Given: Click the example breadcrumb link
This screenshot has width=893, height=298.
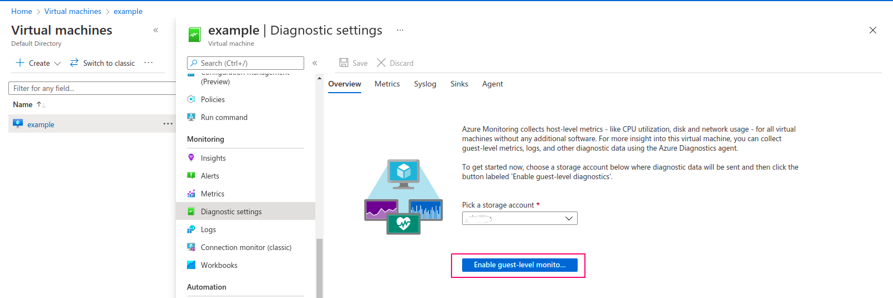Looking at the screenshot, I should click(x=128, y=11).
